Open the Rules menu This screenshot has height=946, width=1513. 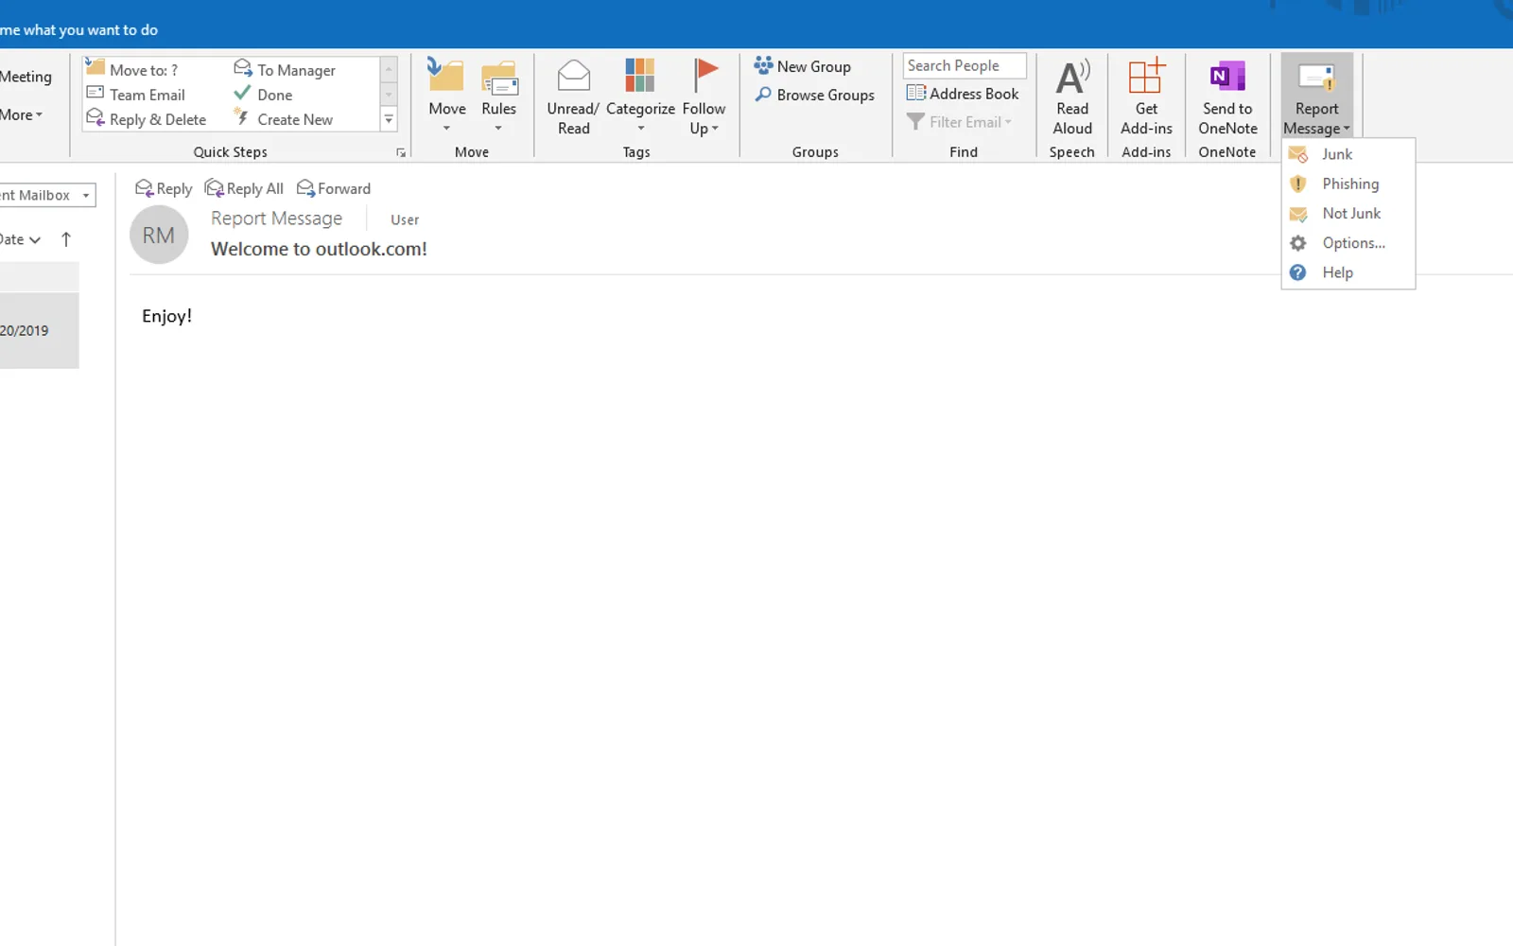coord(498,95)
